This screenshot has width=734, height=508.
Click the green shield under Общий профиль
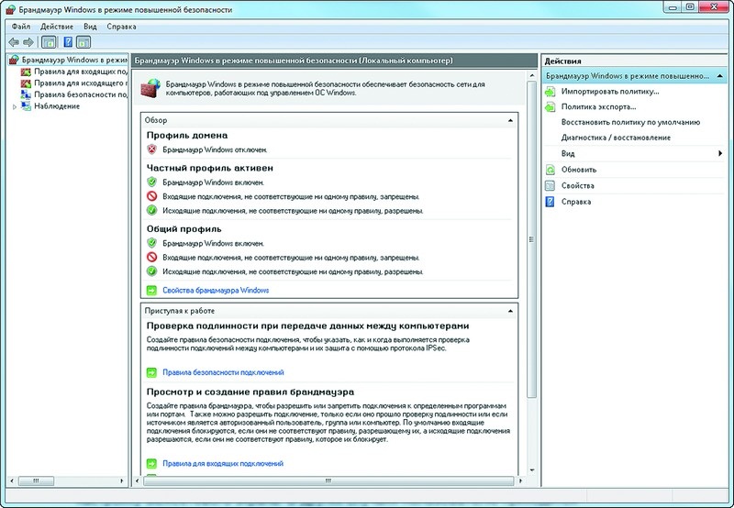(151, 243)
